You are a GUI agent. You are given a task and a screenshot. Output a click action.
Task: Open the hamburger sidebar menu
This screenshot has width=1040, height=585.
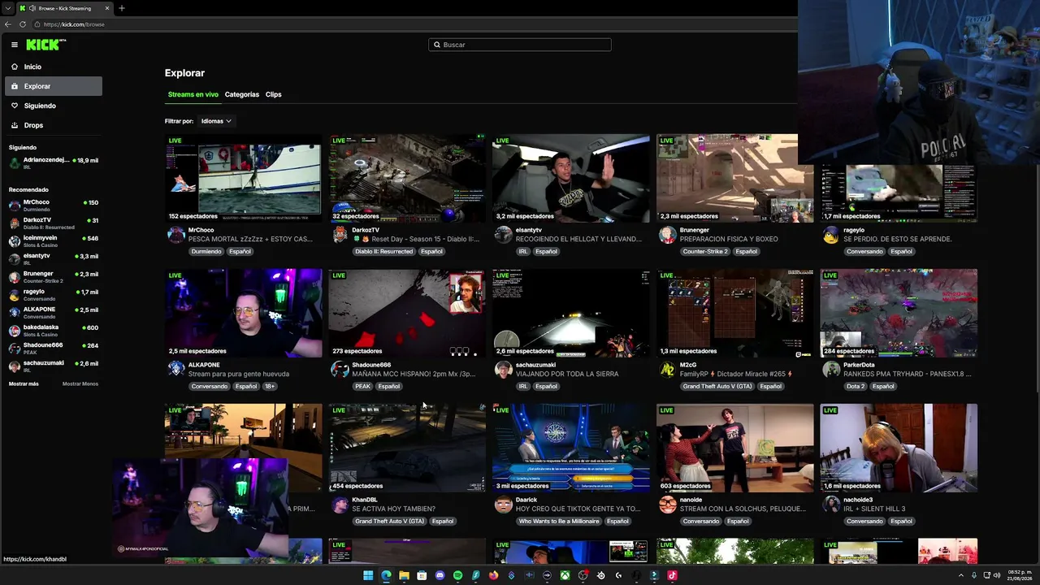pyautogui.click(x=15, y=45)
